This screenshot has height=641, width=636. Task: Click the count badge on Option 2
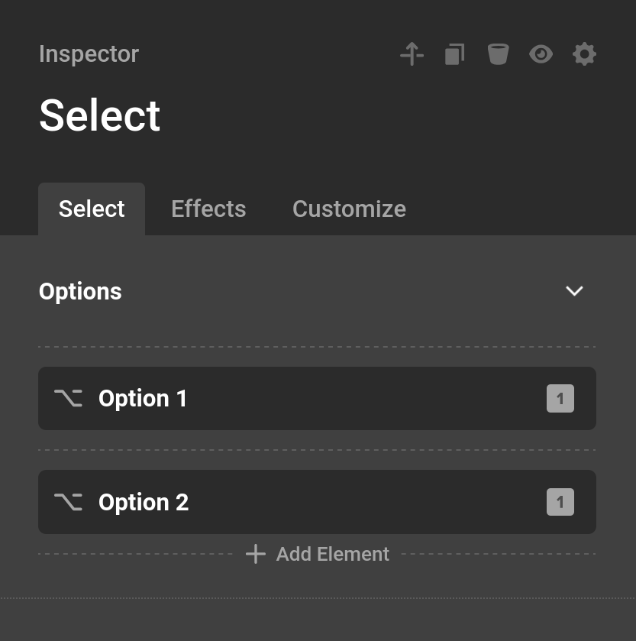click(560, 502)
